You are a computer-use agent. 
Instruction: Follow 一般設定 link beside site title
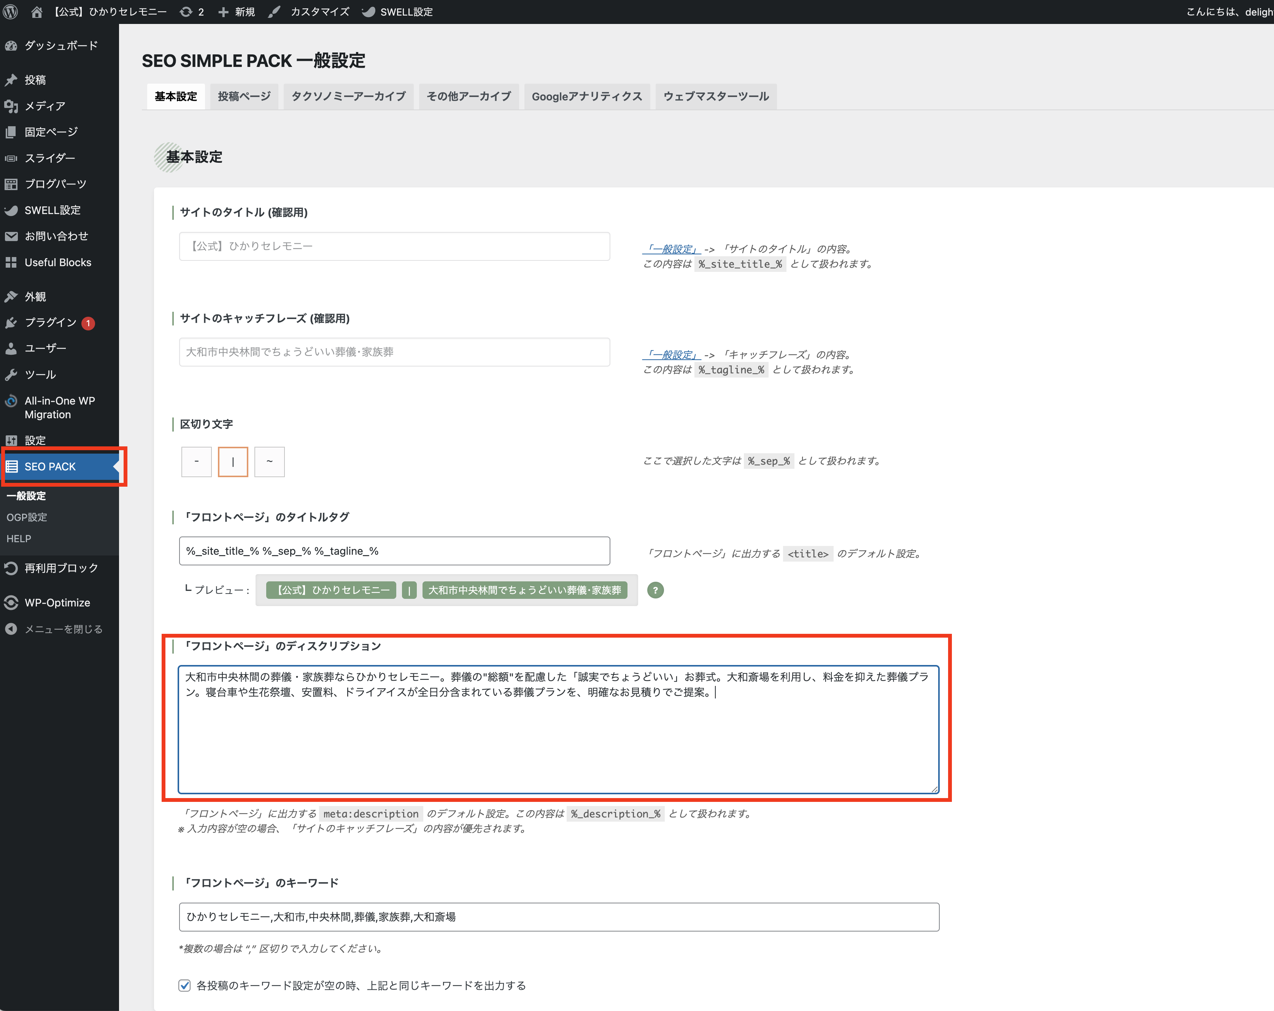click(x=671, y=249)
